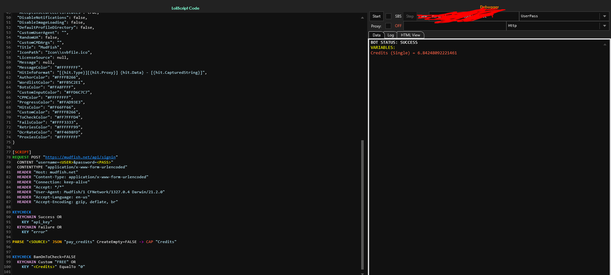This screenshot has height=275, width=611.
Task: Click the "FailsColor" #FFFF3333 line
Action: (x=48, y=122)
